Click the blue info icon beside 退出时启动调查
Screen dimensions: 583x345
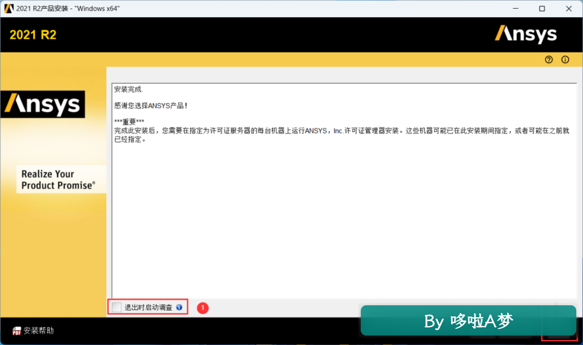point(179,307)
